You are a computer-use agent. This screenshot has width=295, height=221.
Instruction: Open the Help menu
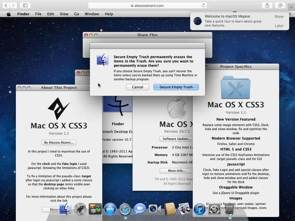pos(109,14)
